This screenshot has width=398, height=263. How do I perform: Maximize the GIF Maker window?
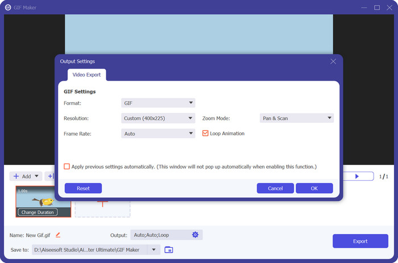coord(376,7)
